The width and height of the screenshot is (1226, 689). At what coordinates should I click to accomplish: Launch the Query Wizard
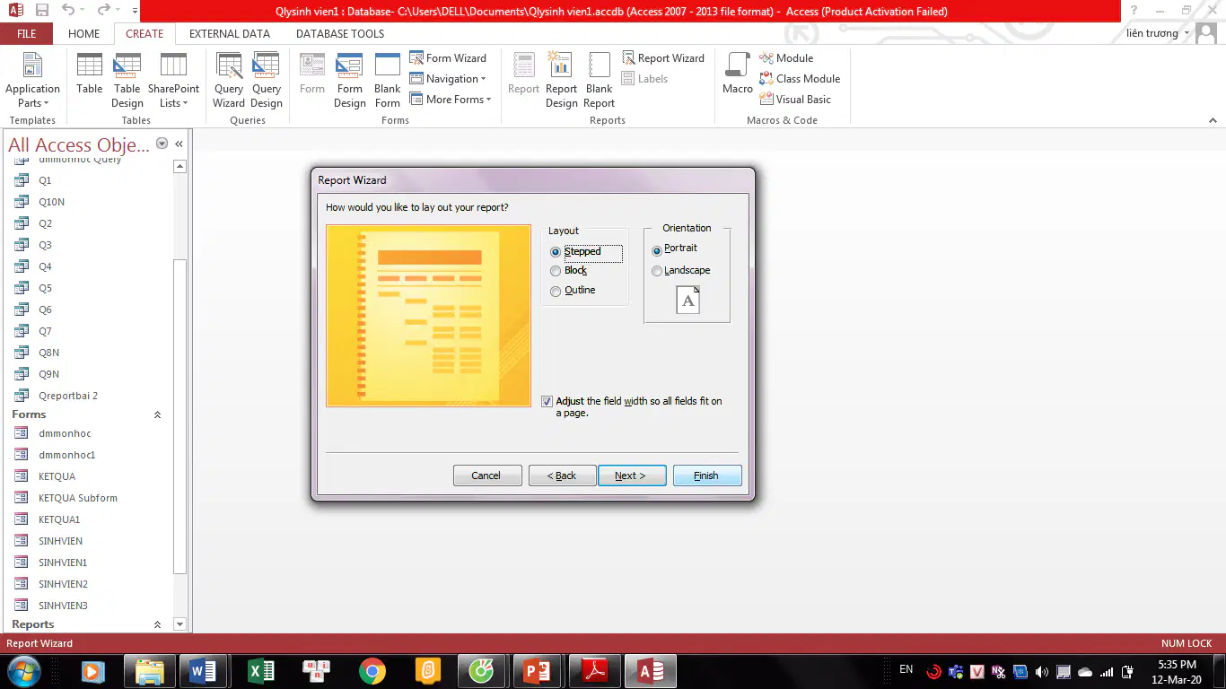point(229,80)
